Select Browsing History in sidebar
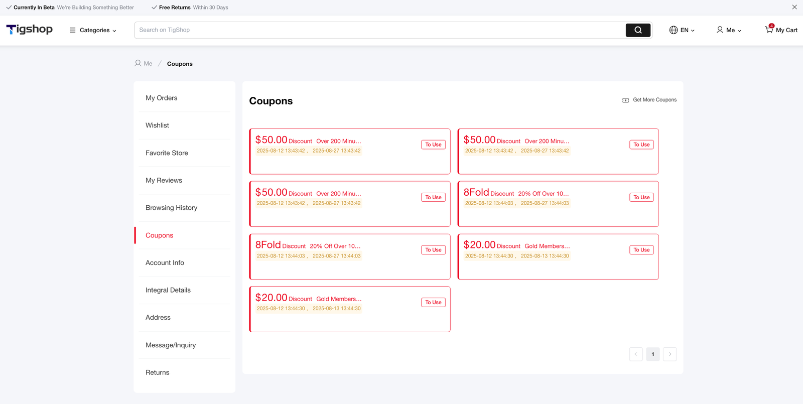Image resolution: width=803 pixels, height=404 pixels. click(x=171, y=208)
